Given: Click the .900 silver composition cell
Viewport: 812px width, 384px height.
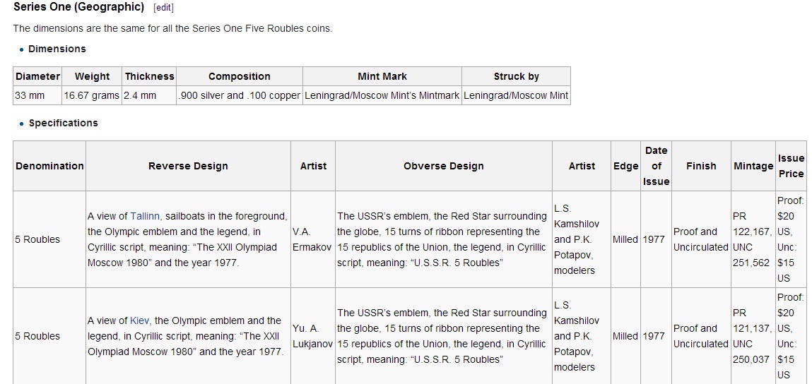Looking at the screenshot, I should (240, 96).
